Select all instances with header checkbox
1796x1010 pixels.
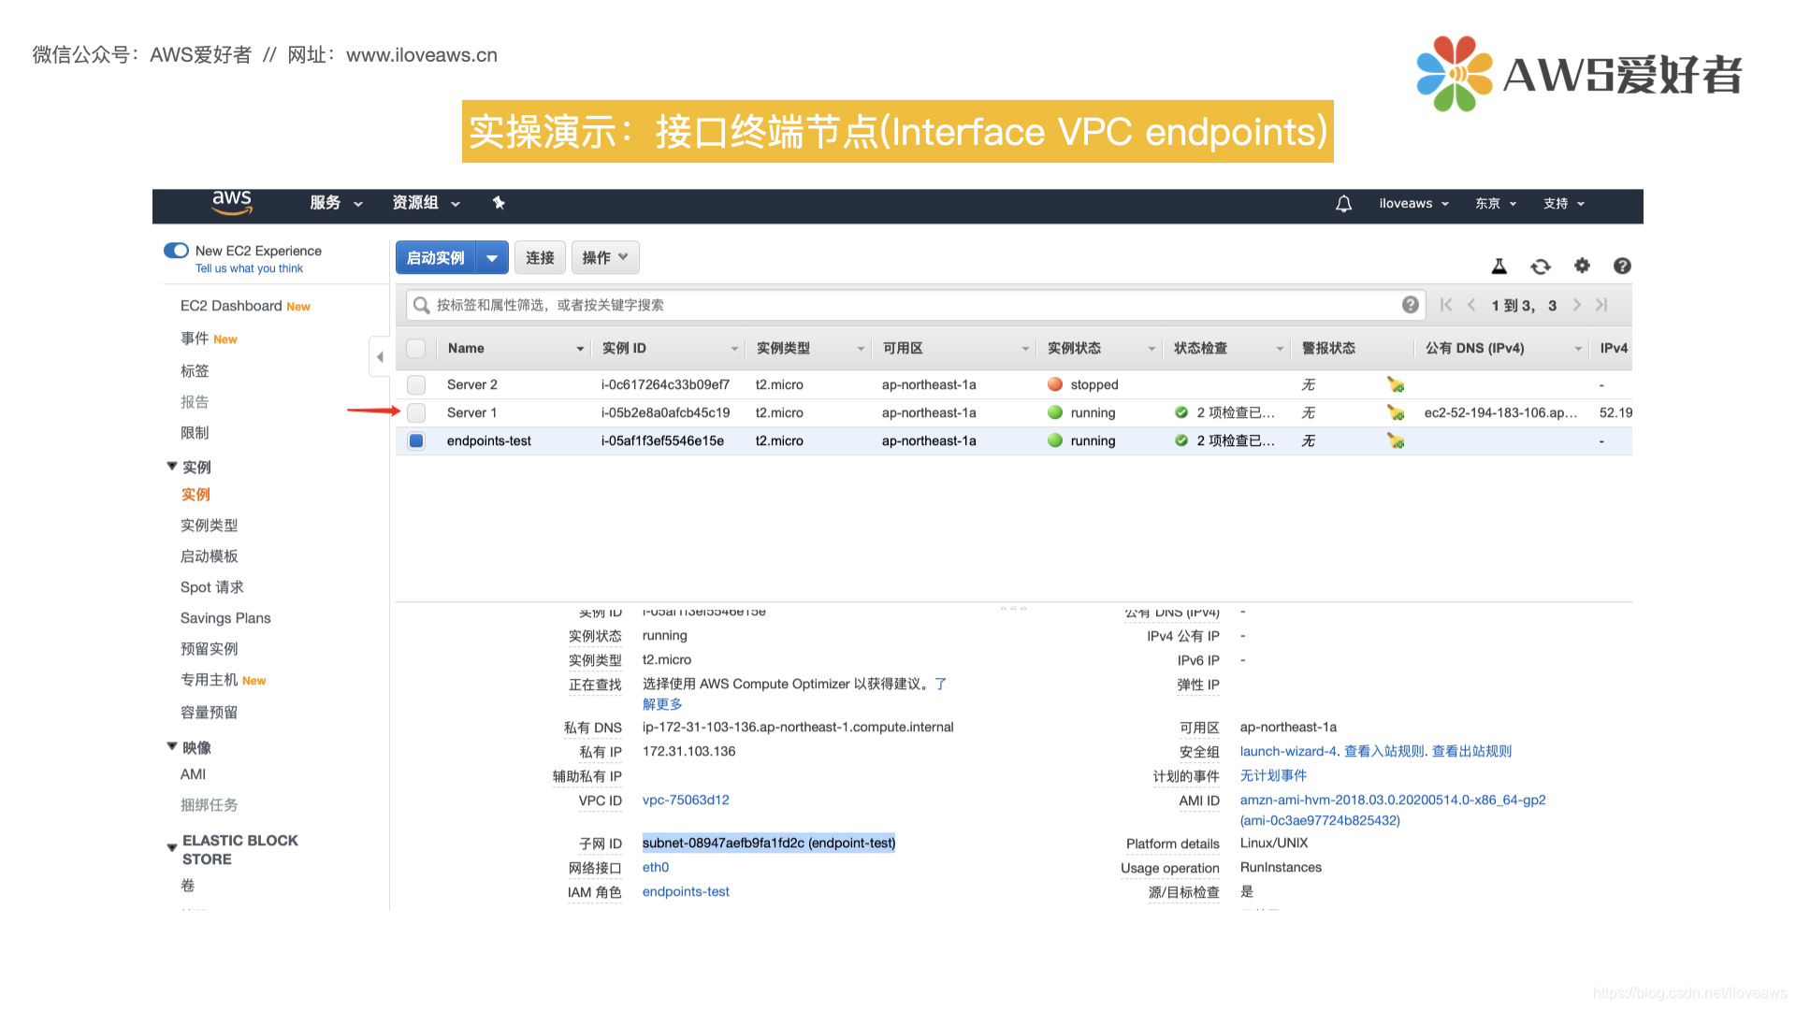point(416,349)
